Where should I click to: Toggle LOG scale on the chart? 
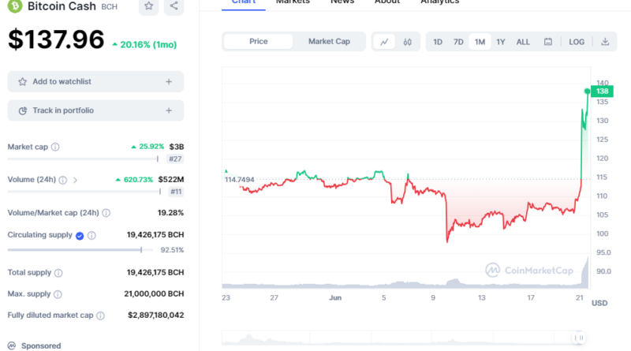[x=577, y=42]
